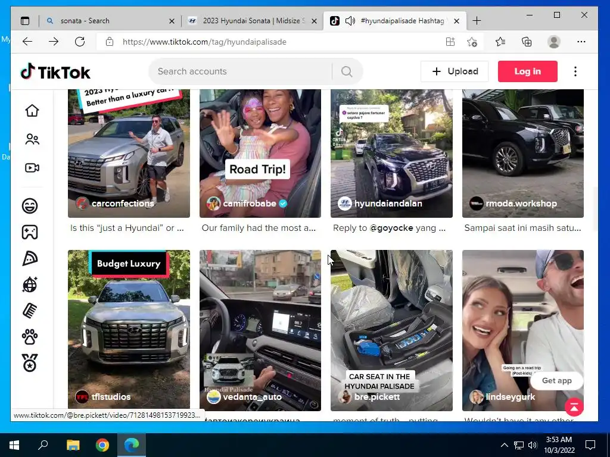
Task: Select the #hyundaipalisade Hashtag tab
Action: pyautogui.click(x=395, y=21)
